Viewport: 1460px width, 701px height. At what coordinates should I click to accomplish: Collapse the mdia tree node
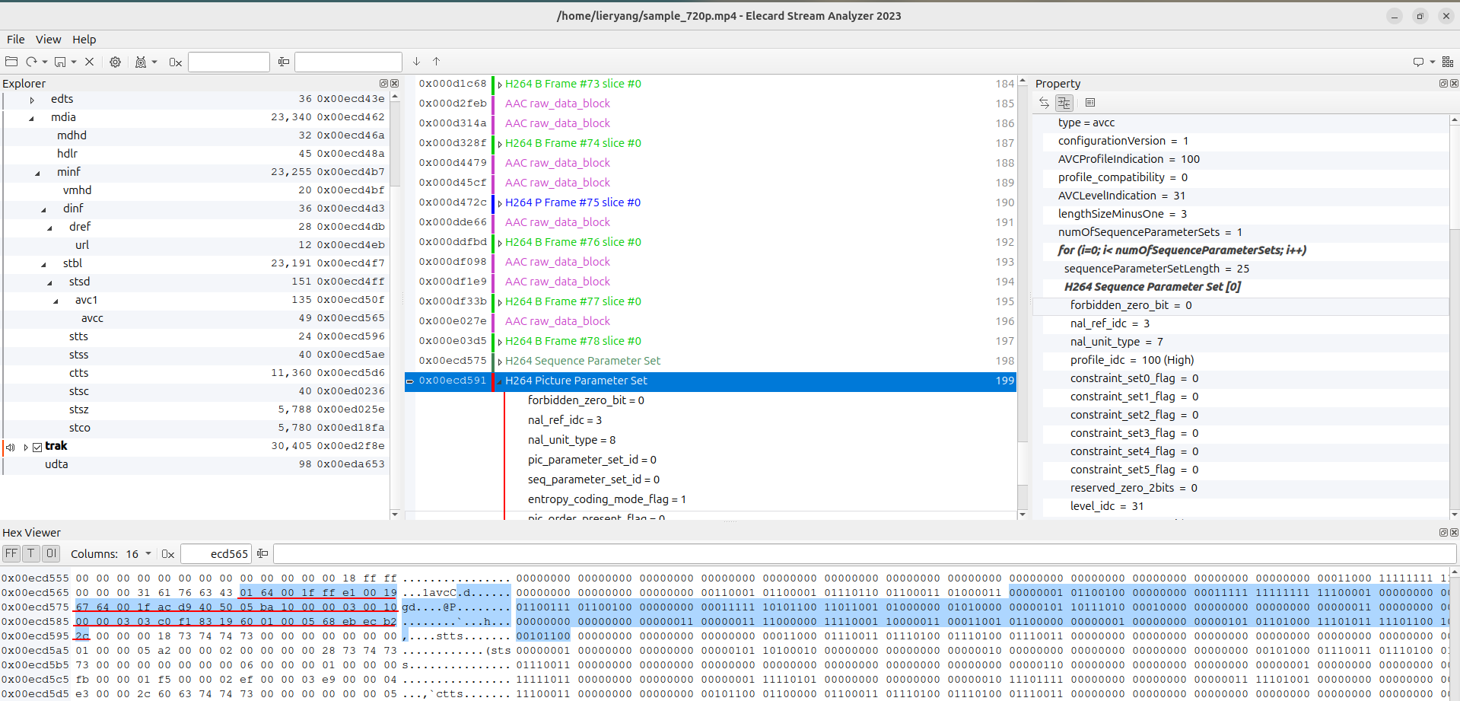(32, 118)
